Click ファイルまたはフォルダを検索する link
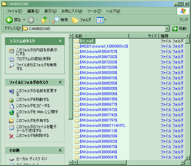 point(36,67)
